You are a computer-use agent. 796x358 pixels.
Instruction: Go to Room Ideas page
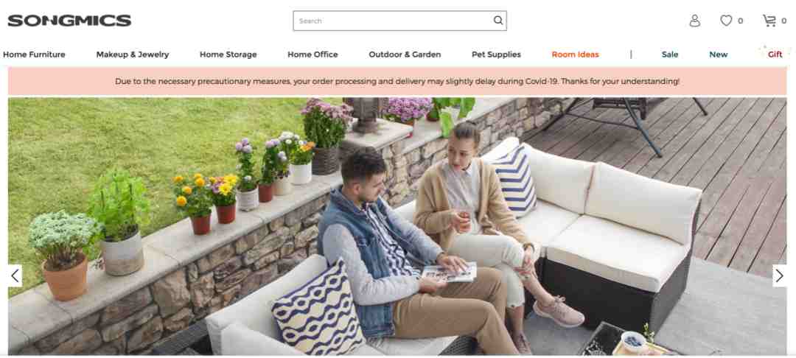tap(575, 55)
